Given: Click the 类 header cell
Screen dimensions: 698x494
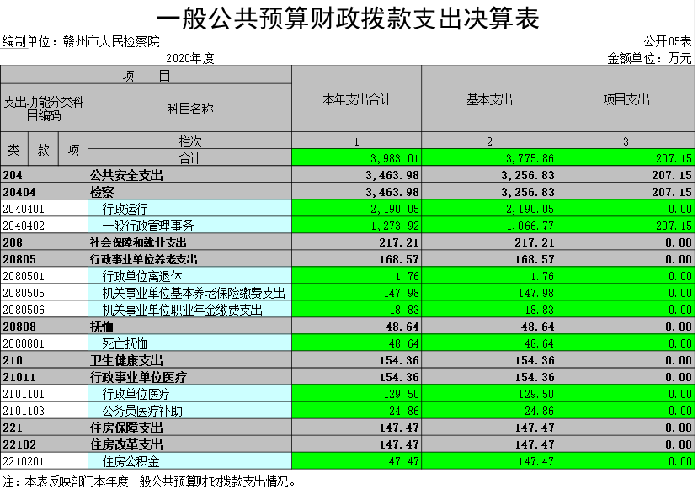Looking at the screenshot, I should (x=14, y=150).
